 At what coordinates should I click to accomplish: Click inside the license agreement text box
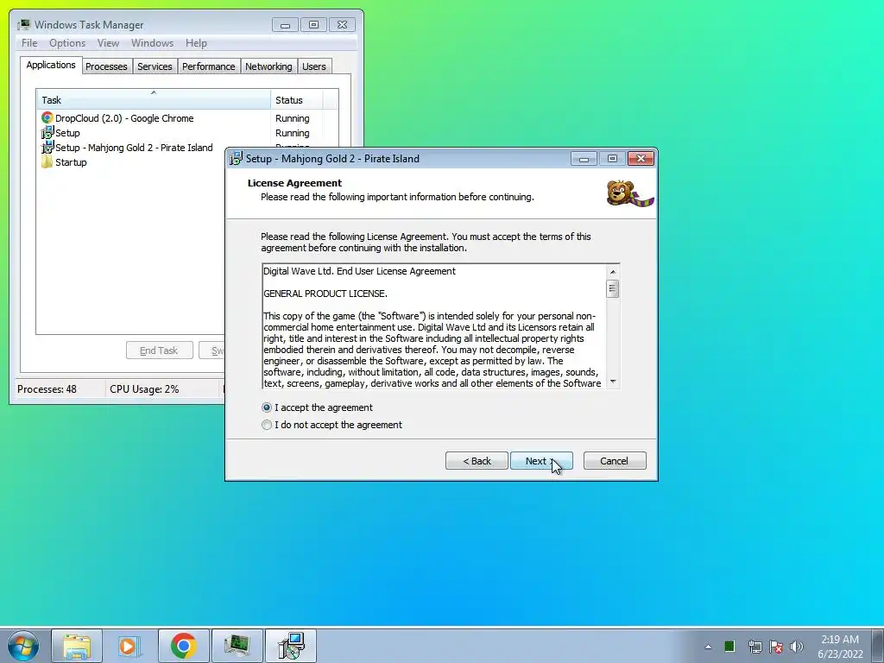434,326
